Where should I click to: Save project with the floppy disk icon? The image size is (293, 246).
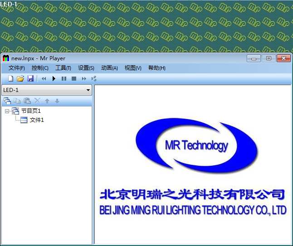click(x=30, y=78)
